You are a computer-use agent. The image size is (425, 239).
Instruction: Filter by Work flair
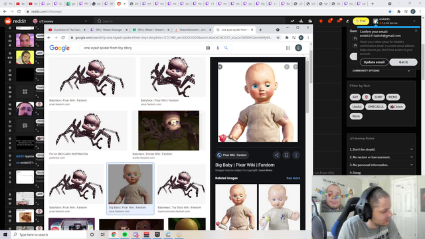(356, 116)
